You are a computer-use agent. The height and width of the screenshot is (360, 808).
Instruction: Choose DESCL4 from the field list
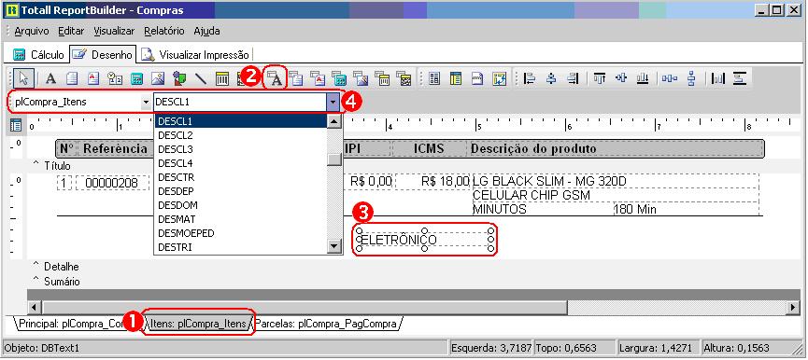(x=241, y=163)
